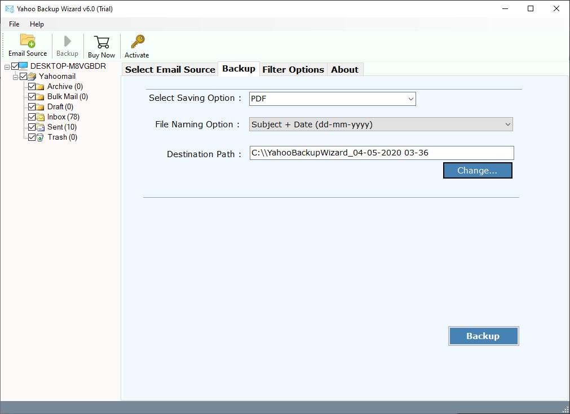Screen dimensions: 570x414
Task: Collapse the DESKTOP-M8VGBDR tree node
Action: click(7, 67)
